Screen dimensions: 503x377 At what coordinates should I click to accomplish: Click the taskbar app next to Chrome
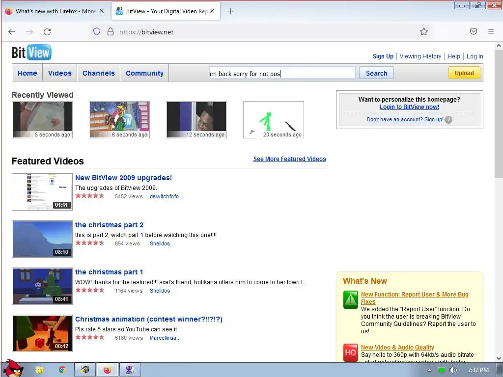[x=85, y=370]
